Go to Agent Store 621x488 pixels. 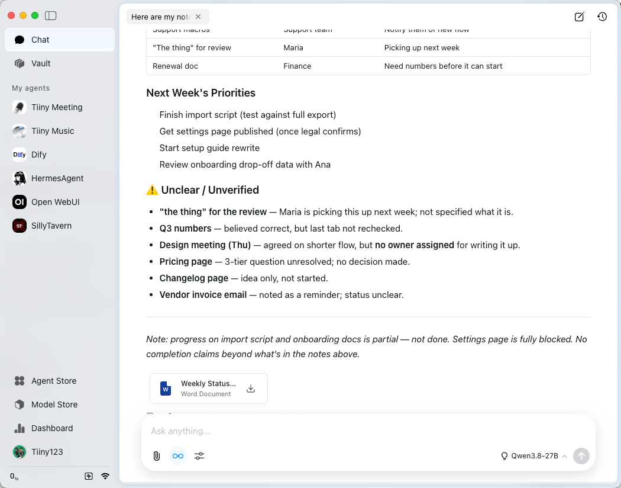(x=60, y=381)
